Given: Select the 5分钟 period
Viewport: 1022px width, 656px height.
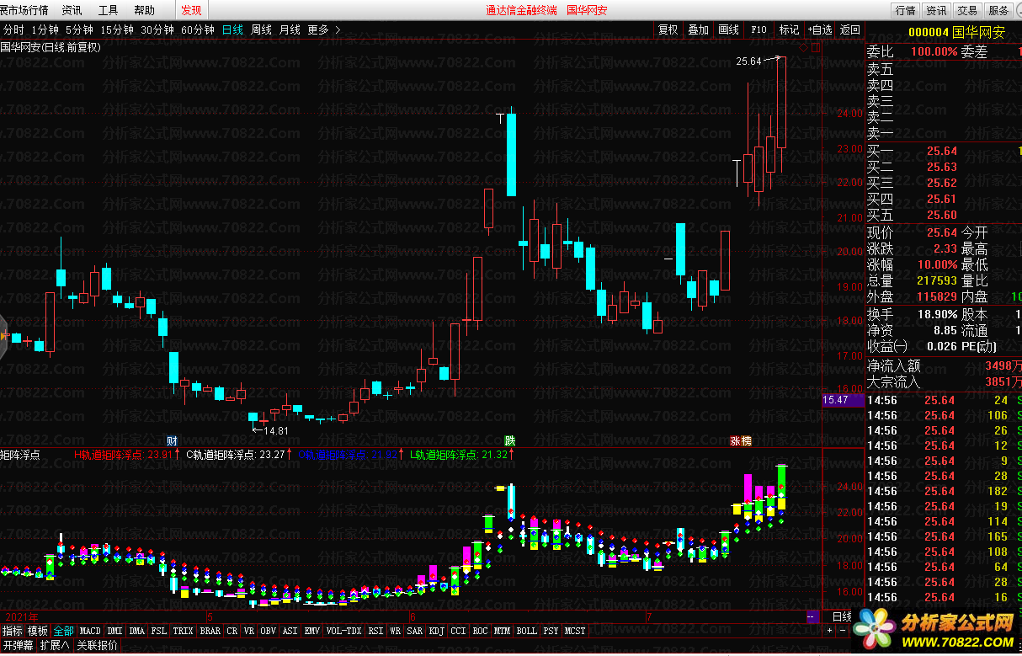Looking at the screenshot, I should (x=79, y=29).
